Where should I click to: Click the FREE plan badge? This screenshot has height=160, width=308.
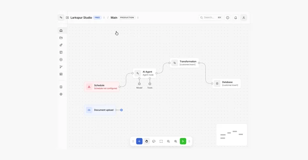pyautogui.click(x=97, y=18)
